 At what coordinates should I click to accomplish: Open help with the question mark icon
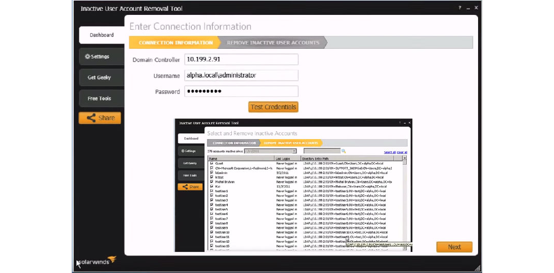[x=460, y=8]
